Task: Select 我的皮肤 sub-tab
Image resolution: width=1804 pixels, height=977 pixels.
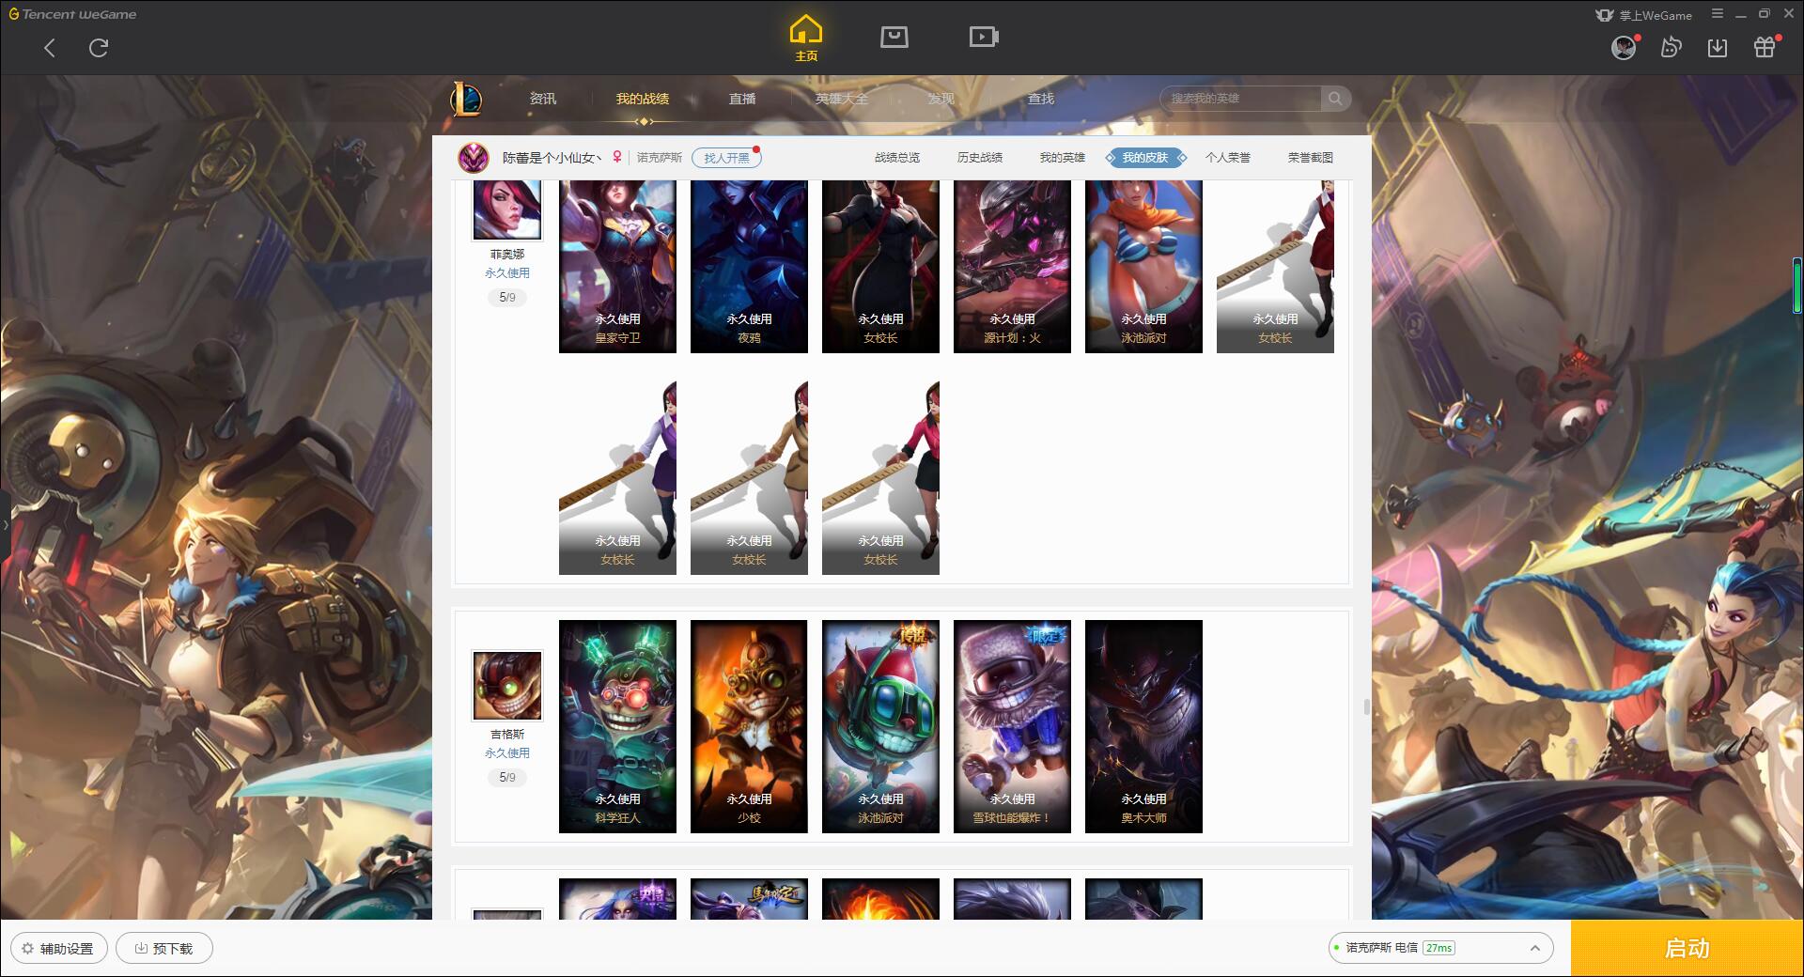Action: pos(1145,158)
